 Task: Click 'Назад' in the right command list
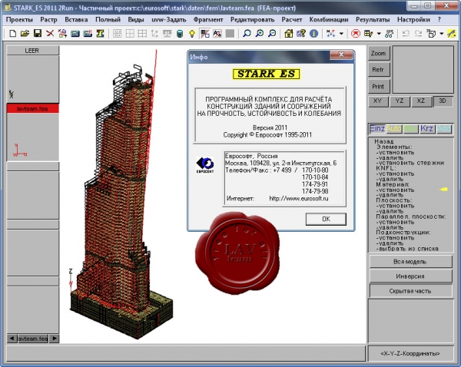(384, 141)
